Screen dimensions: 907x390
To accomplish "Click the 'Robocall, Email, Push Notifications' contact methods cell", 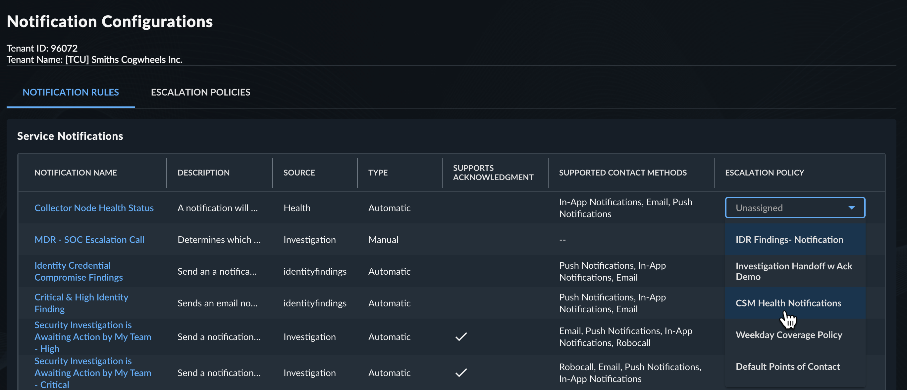I will (x=630, y=372).
